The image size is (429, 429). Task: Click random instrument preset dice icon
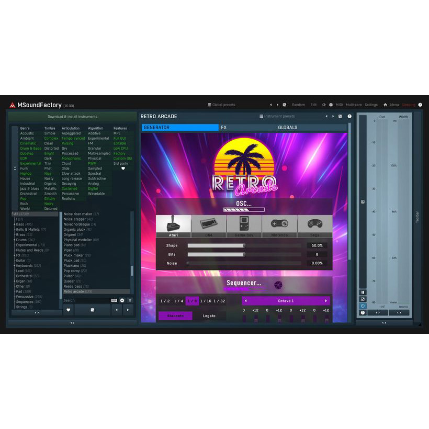click(x=340, y=116)
